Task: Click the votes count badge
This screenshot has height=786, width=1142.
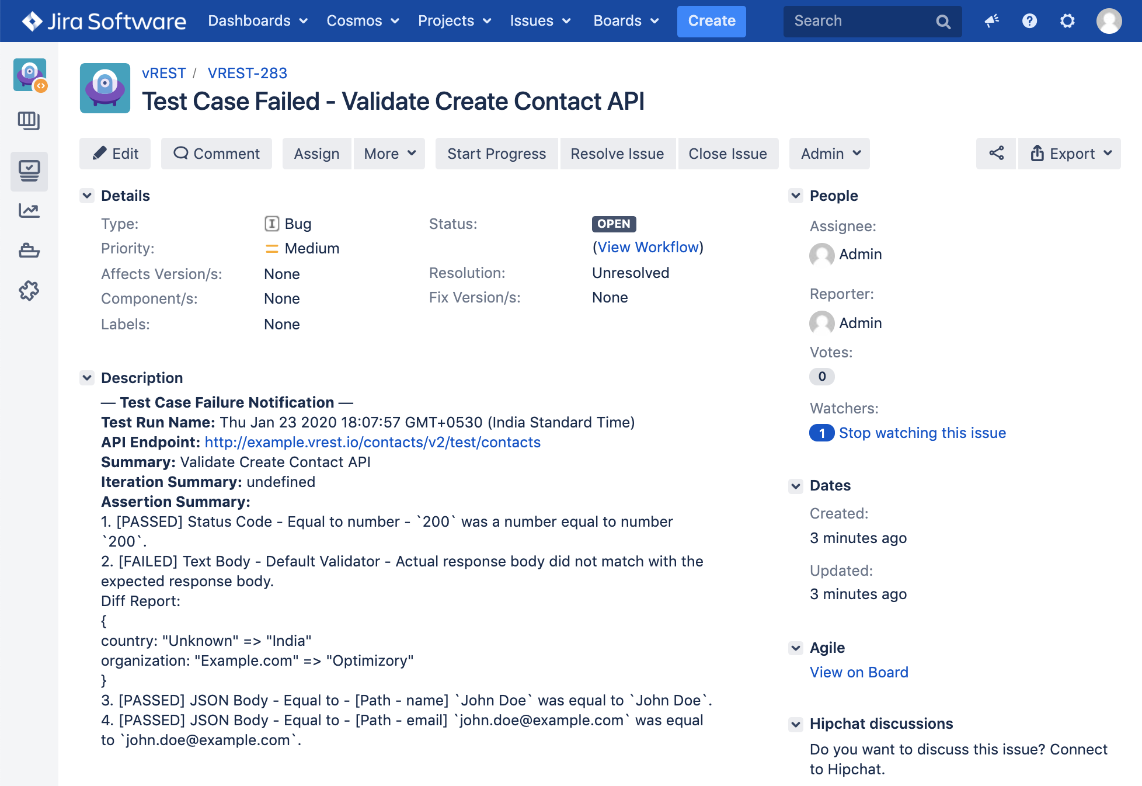Action: tap(821, 377)
